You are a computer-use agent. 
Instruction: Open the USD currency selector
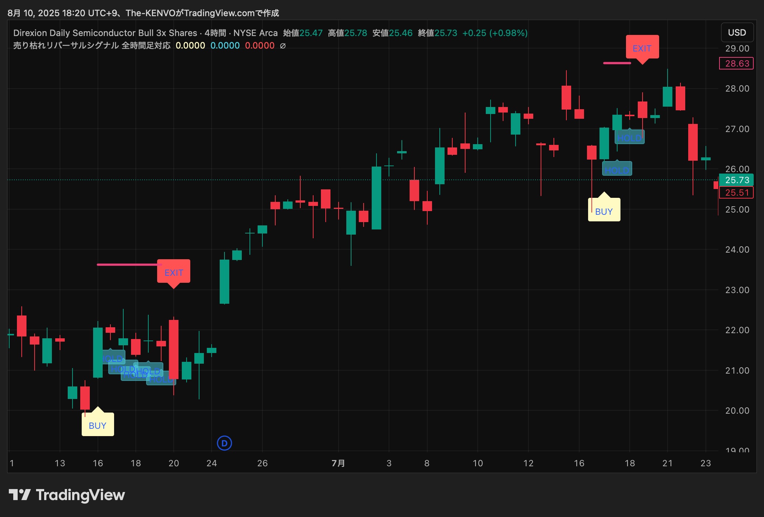(737, 32)
